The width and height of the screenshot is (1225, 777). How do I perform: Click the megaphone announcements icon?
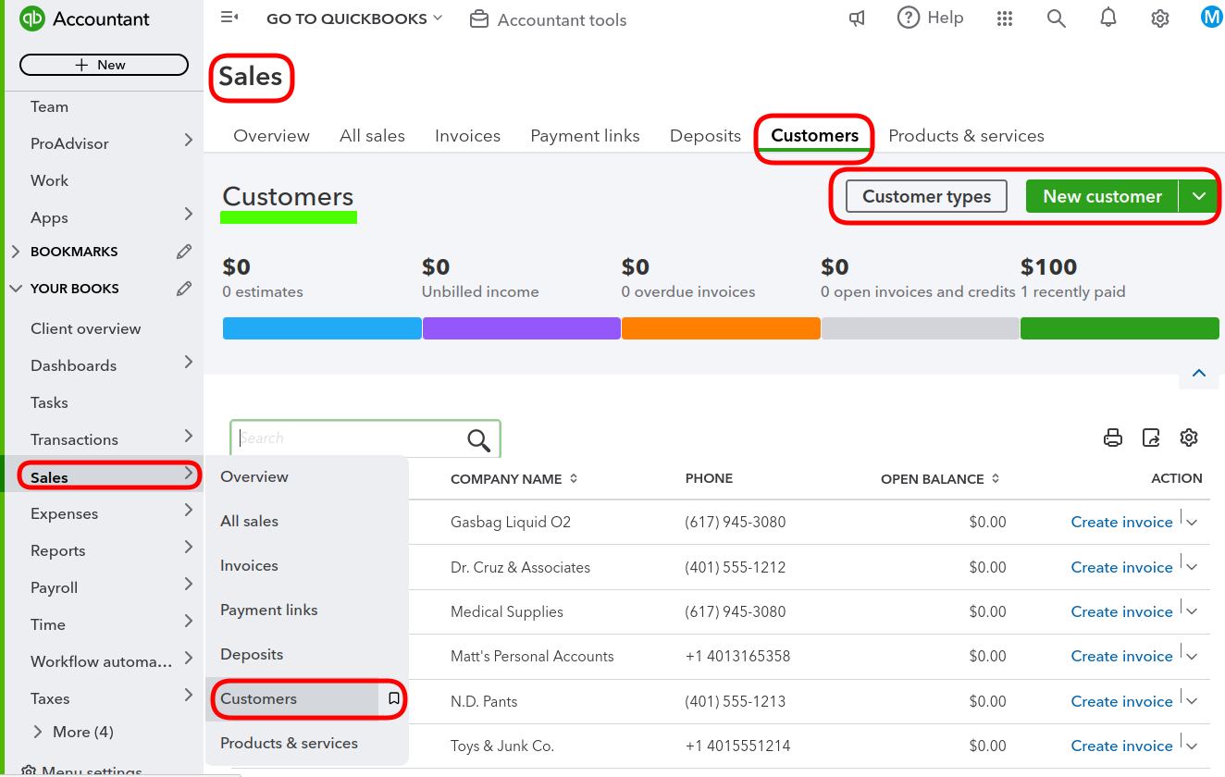pyautogui.click(x=858, y=18)
